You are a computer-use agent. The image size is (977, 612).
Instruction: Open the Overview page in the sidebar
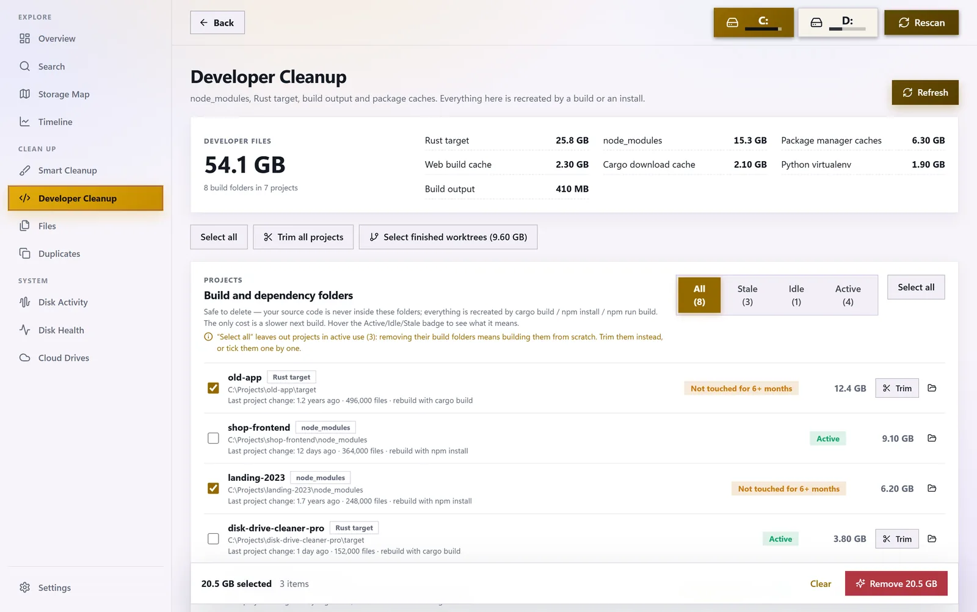point(85,38)
